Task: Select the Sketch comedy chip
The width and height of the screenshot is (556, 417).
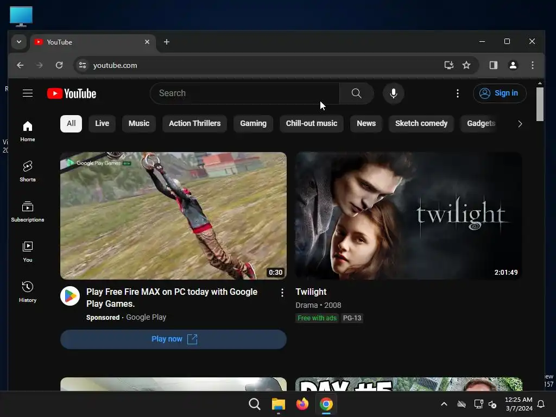Action: tap(421, 124)
